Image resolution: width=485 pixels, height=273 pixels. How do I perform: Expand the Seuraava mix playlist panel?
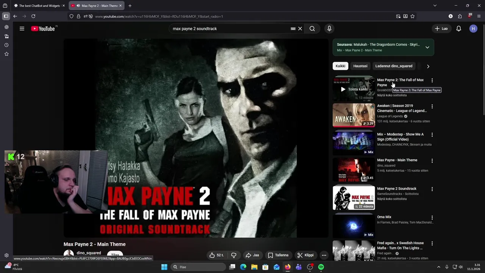click(427, 47)
